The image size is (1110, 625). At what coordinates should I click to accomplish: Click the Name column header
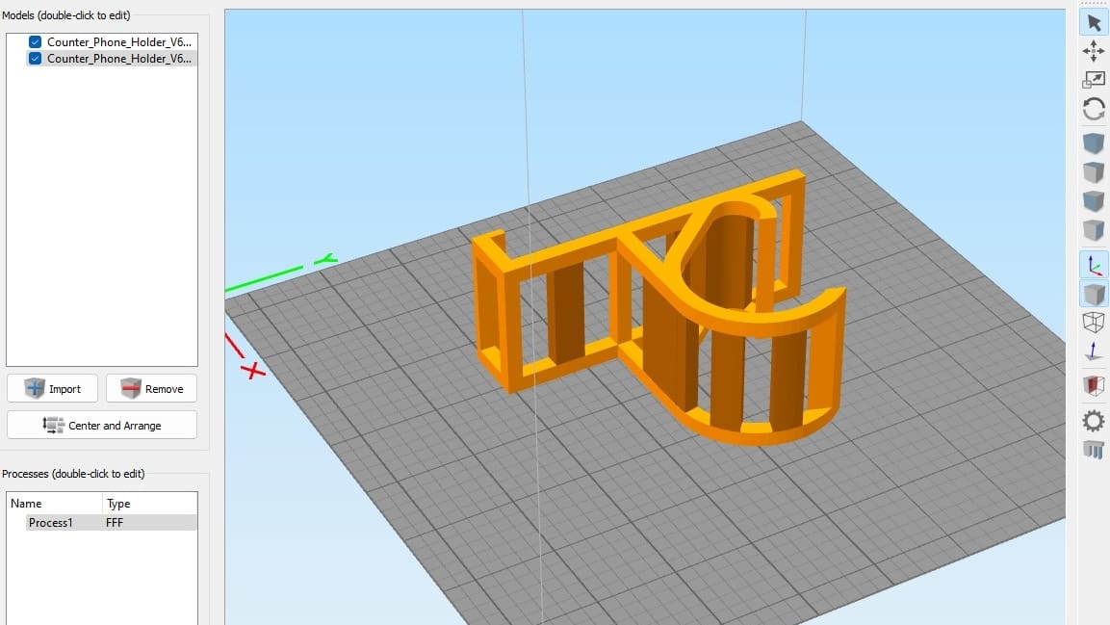click(x=55, y=504)
